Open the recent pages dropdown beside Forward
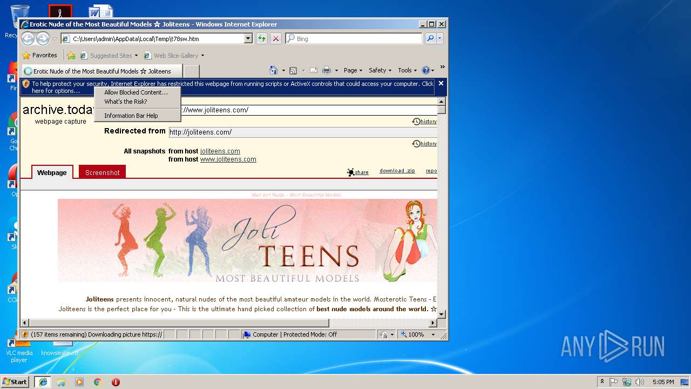Screen dimensions: 691x389 pyautogui.click(x=55, y=39)
